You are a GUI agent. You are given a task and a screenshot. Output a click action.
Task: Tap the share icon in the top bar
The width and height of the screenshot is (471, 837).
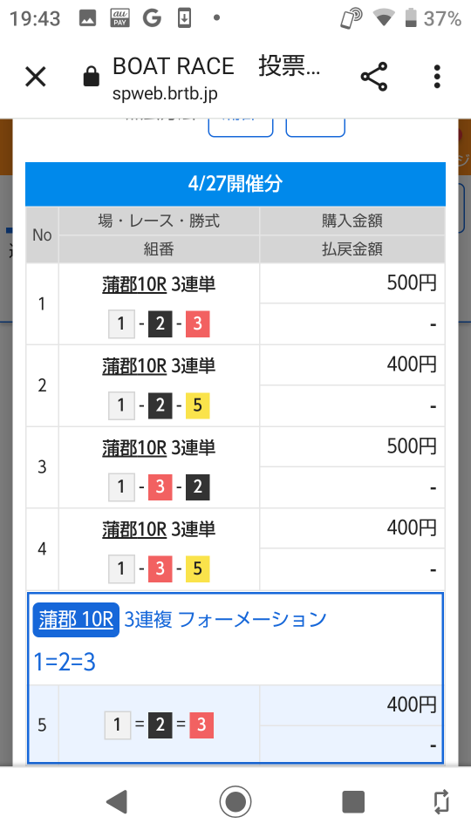[x=374, y=77]
